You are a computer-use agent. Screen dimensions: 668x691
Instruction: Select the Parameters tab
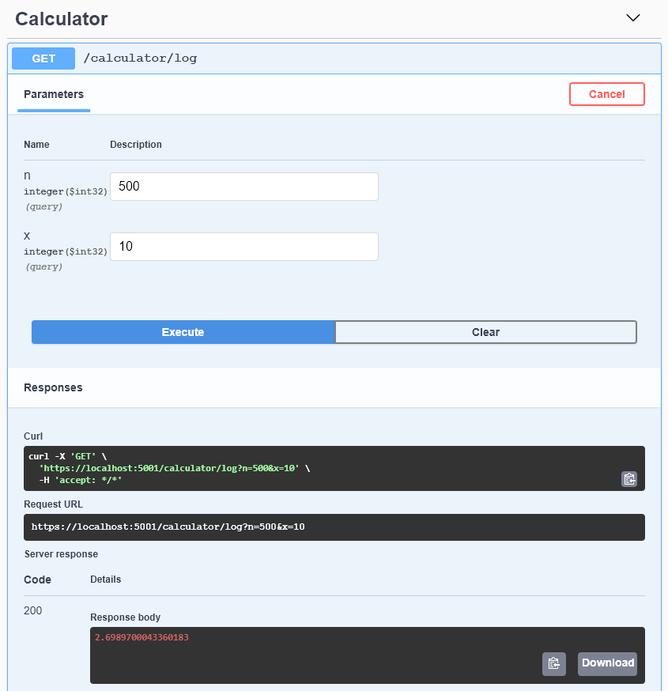[x=54, y=94]
